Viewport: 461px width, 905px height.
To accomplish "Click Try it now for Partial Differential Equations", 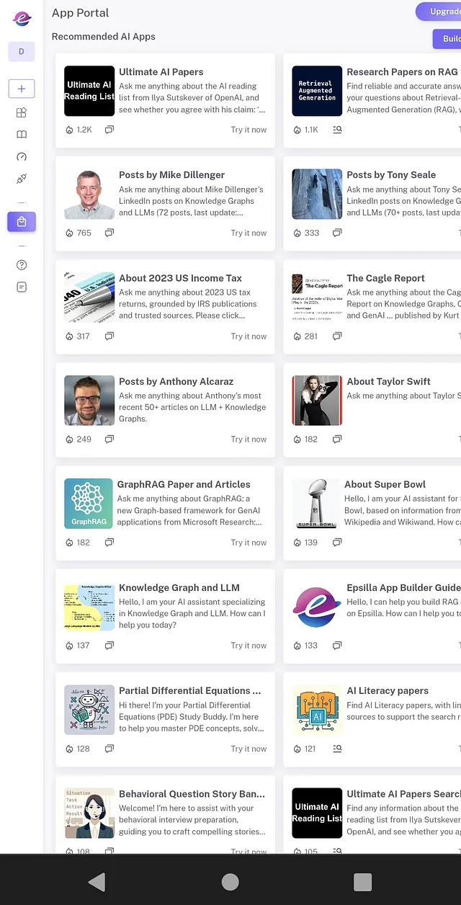I will click(x=249, y=749).
